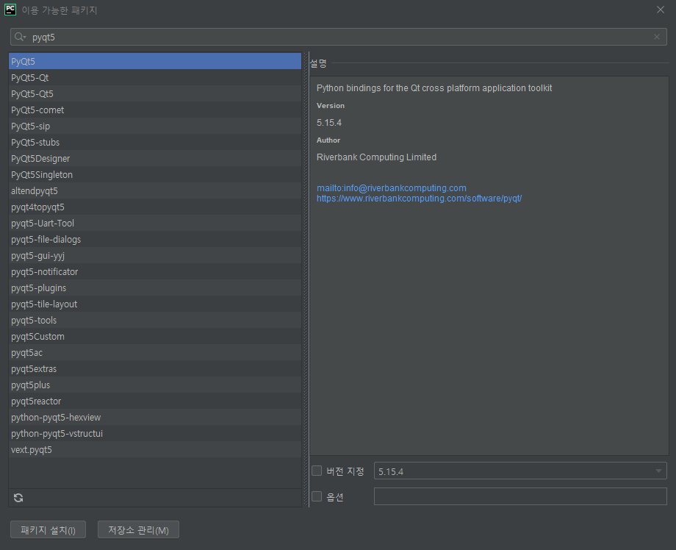
Task: Open the mailto:info@riverbankcomputing.com link
Action: [x=392, y=188]
